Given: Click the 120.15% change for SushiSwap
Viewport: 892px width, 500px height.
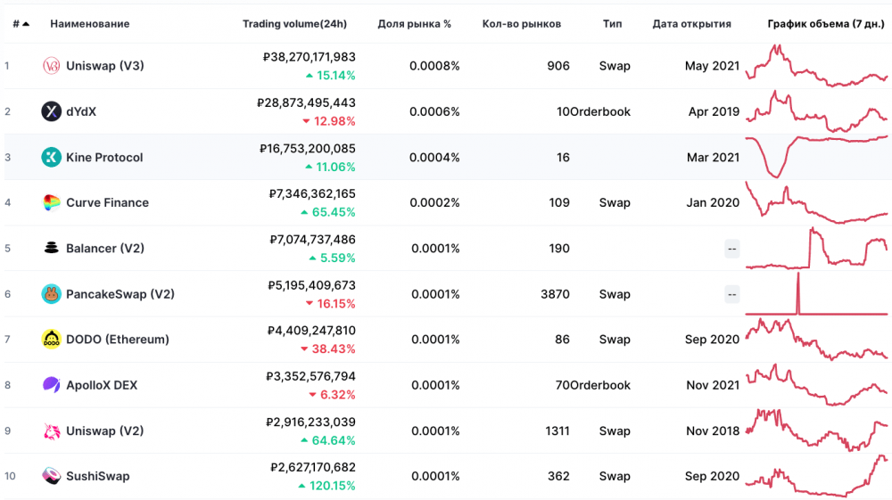Looking at the screenshot, I should tap(326, 486).
